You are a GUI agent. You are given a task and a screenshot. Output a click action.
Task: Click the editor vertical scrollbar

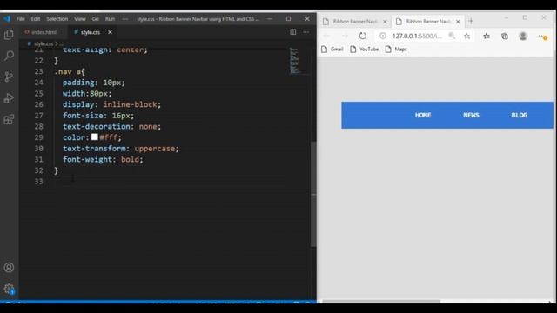click(313, 194)
